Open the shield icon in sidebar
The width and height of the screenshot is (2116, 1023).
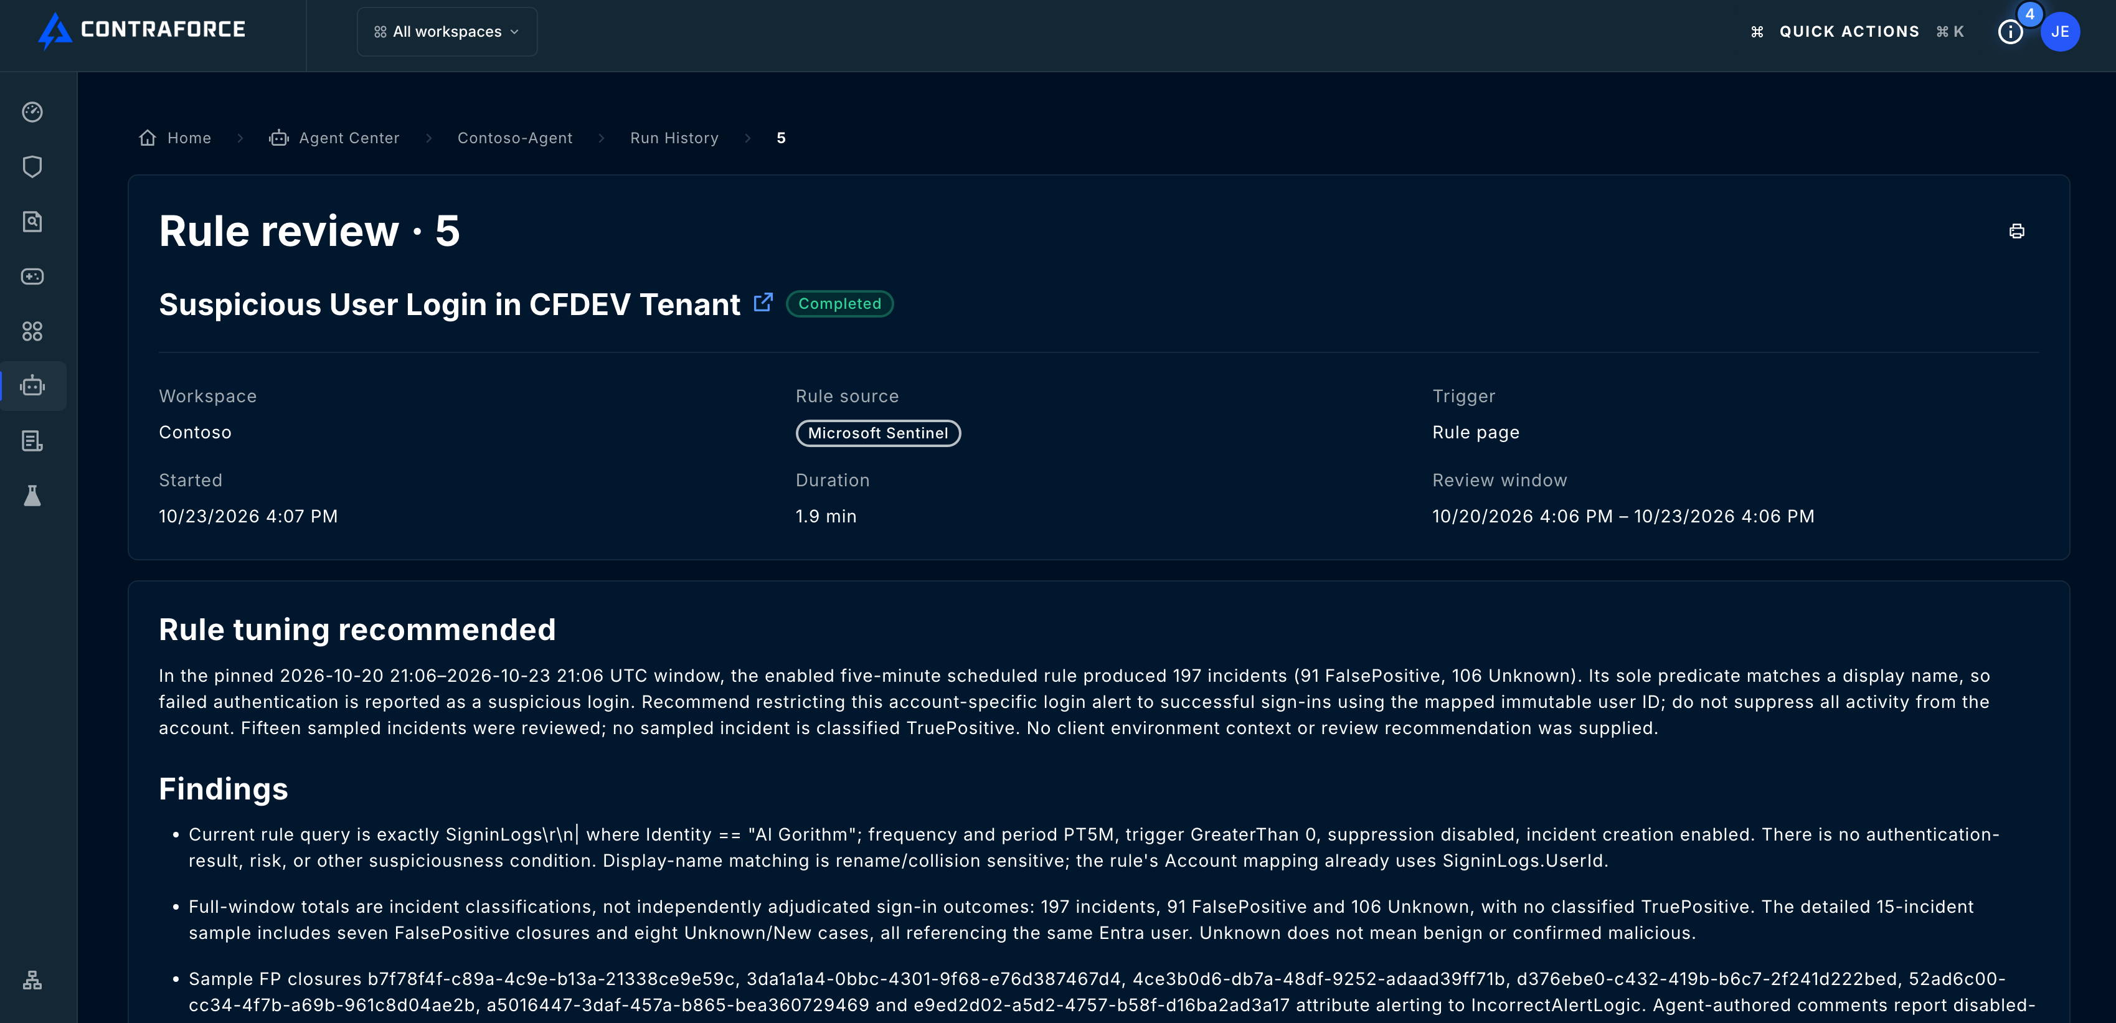tap(32, 167)
